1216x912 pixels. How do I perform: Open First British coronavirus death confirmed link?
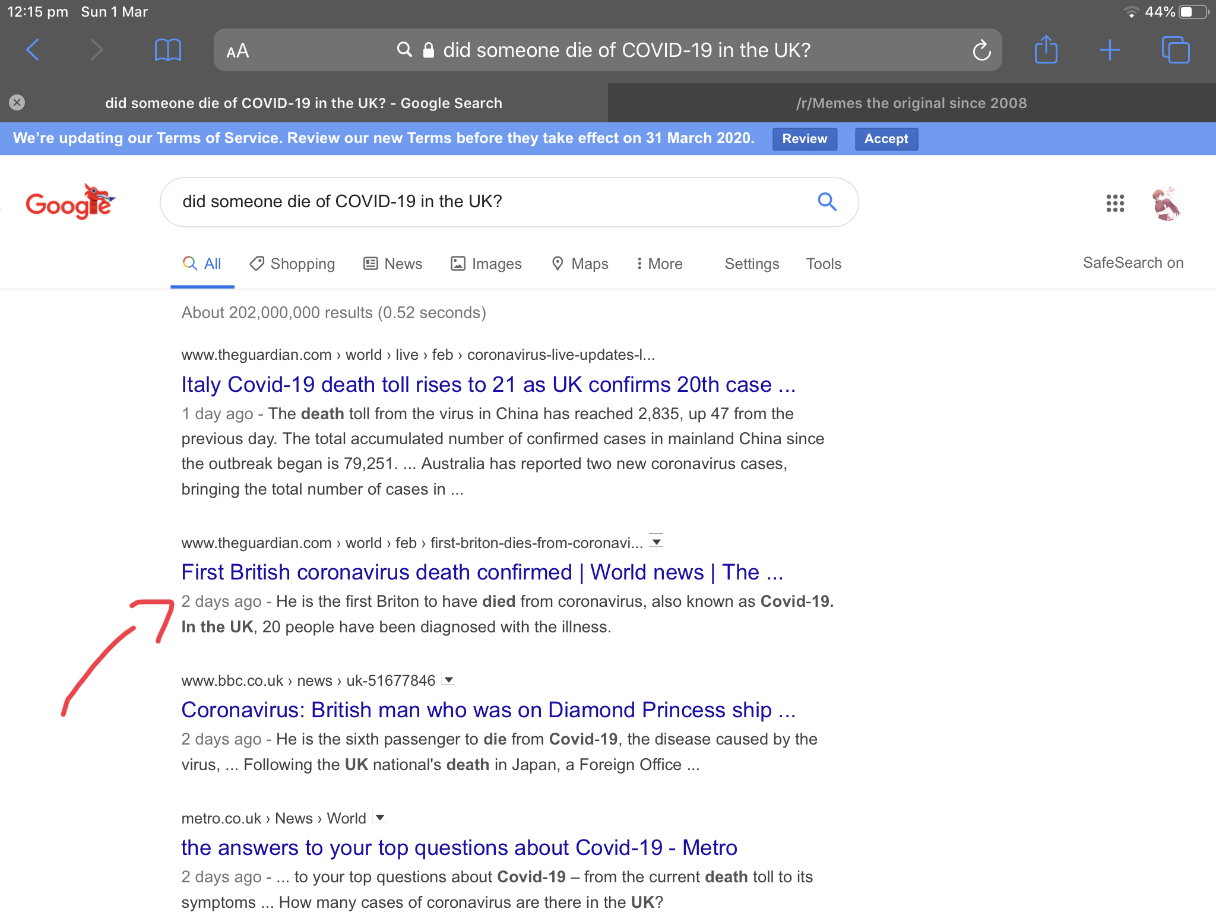(x=482, y=572)
